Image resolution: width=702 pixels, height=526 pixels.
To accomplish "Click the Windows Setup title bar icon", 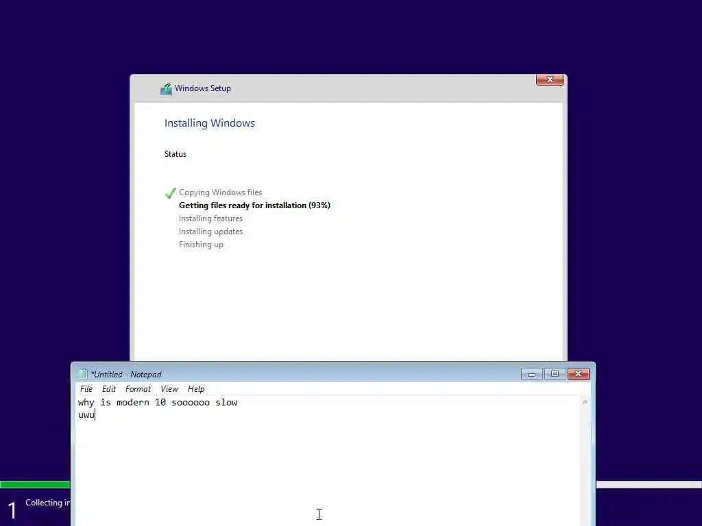I will tap(166, 89).
